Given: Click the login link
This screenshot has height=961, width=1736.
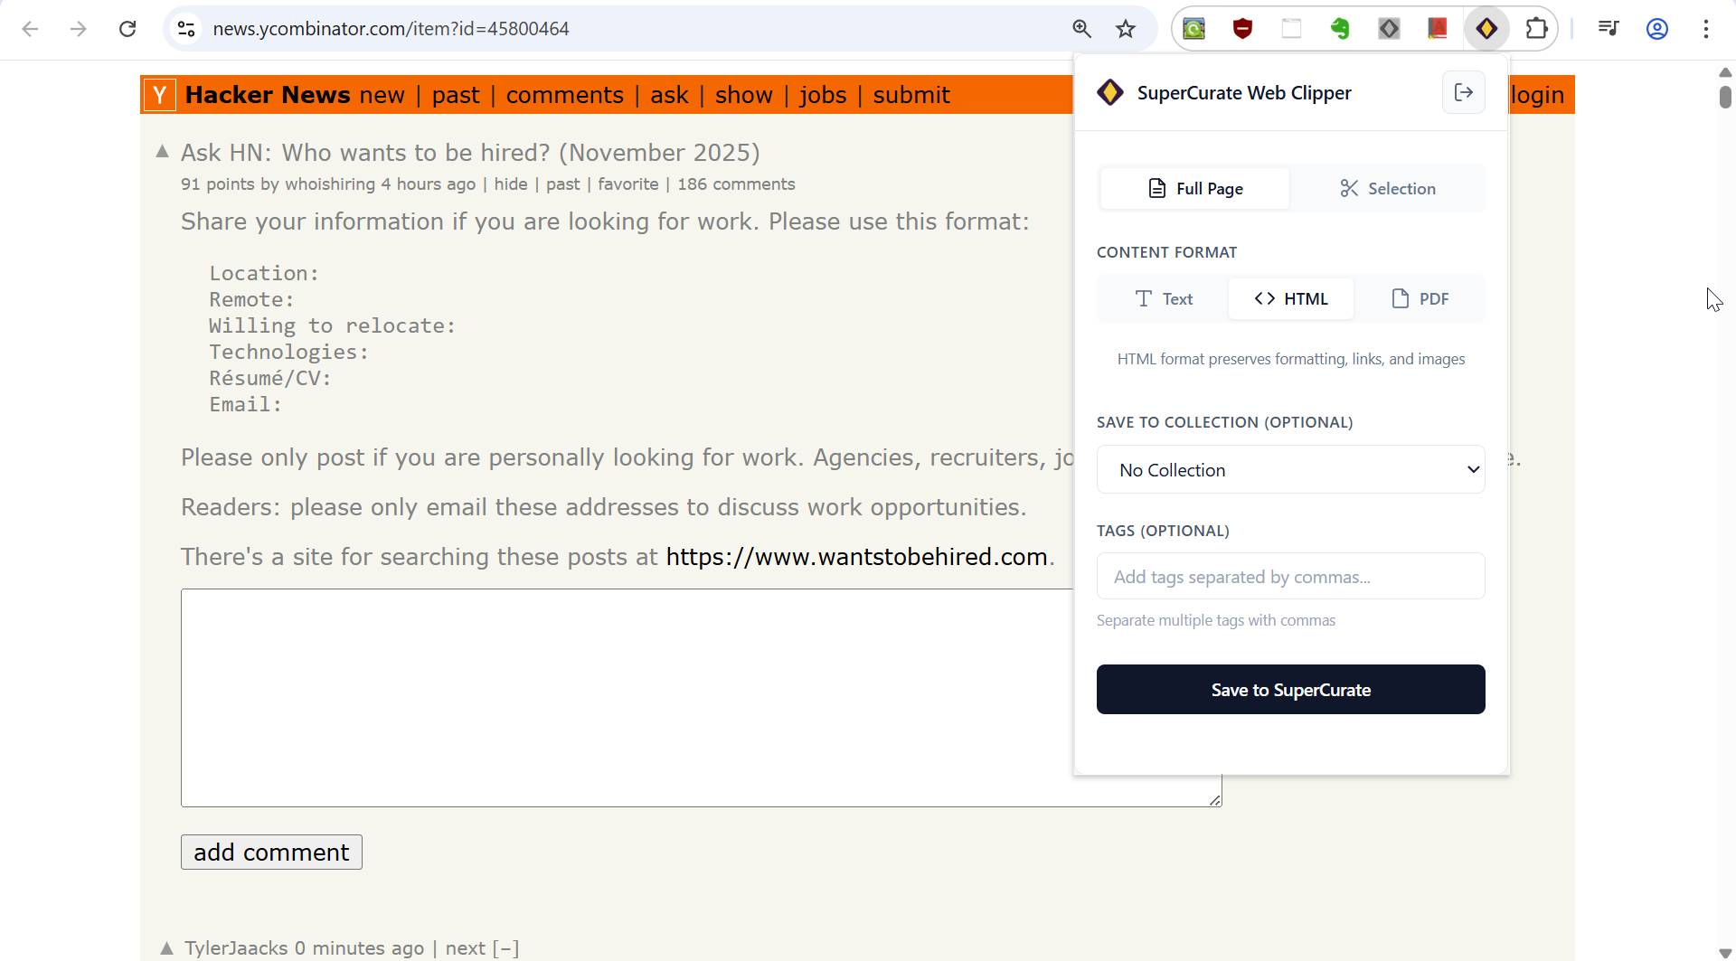Looking at the screenshot, I should point(1538,95).
